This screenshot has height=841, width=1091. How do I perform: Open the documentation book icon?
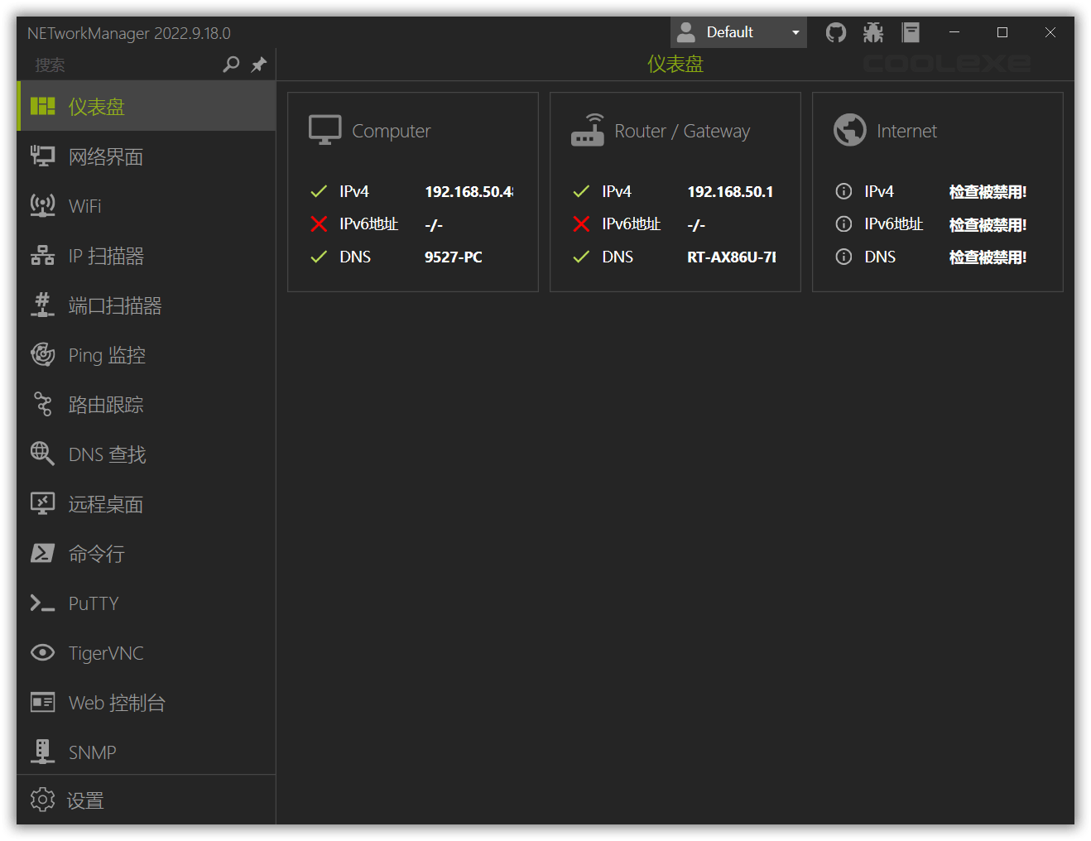pos(911,32)
